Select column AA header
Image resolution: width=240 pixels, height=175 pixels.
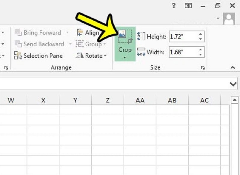click(140, 100)
